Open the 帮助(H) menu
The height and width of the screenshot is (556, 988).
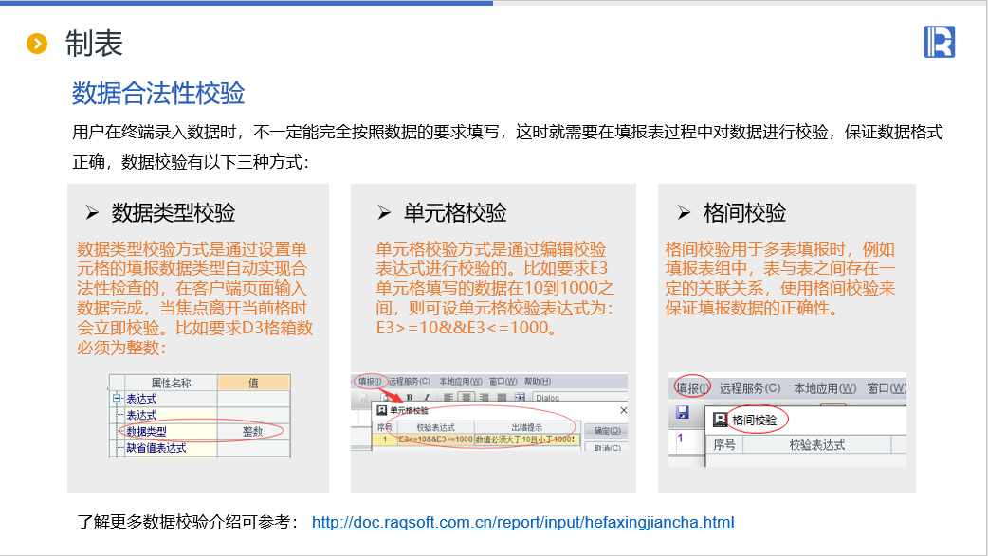(538, 381)
